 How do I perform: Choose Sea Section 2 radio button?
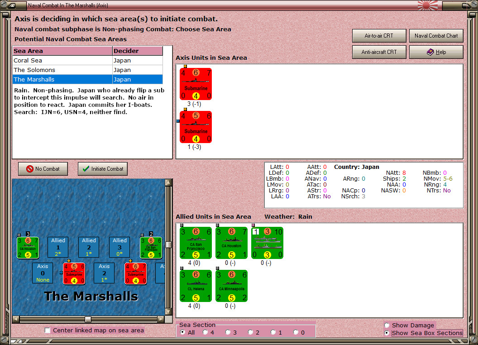pyautogui.click(x=250, y=332)
